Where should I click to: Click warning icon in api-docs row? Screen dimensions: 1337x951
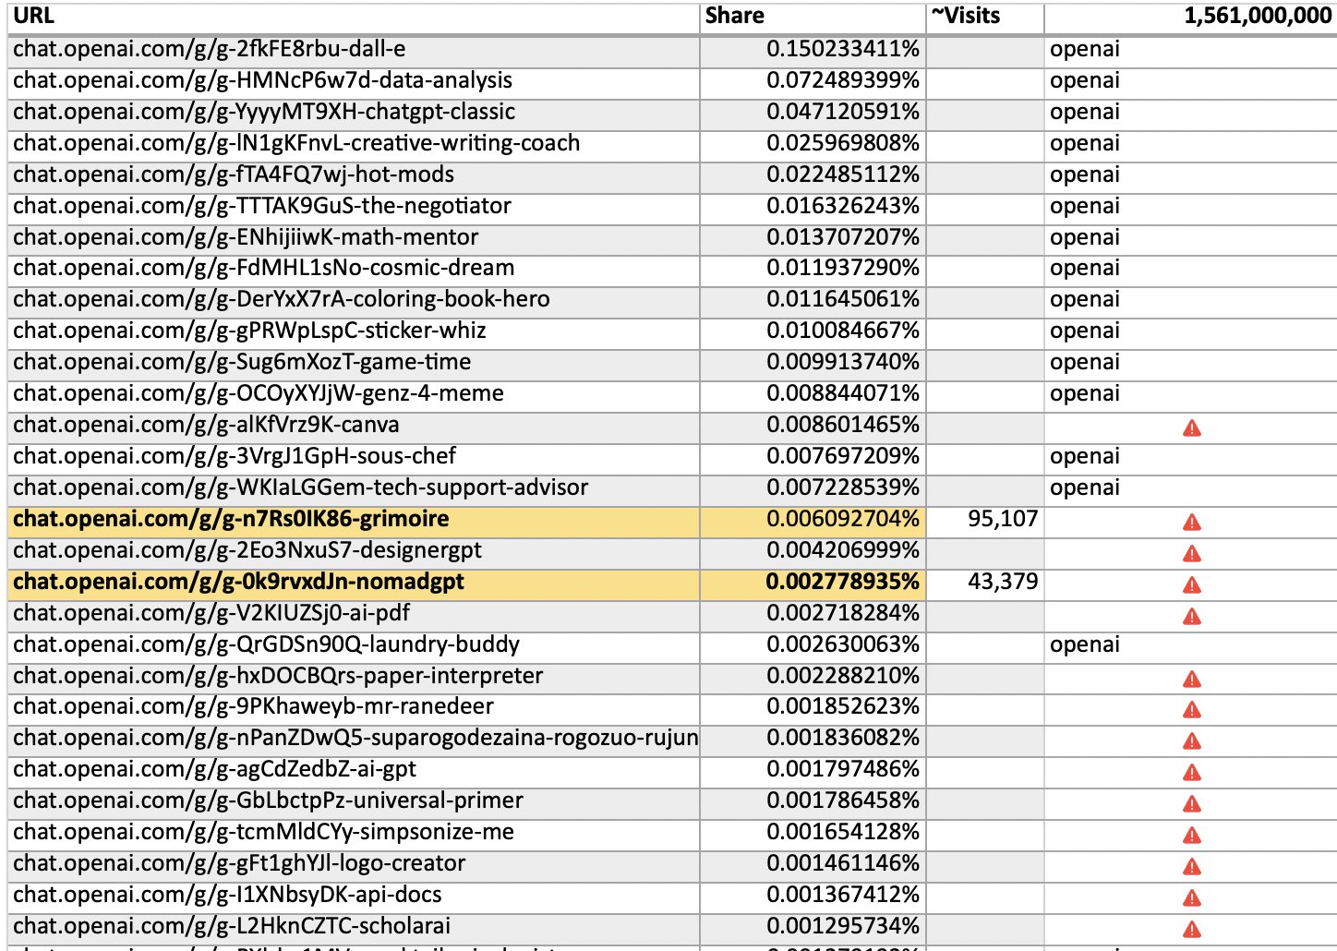click(1192, 897)
